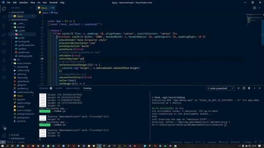Open Extensions view in activity bar
The image size is (264, 148).
point(4,52)
